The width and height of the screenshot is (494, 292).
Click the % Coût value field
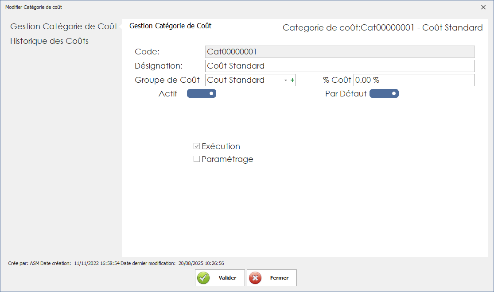(x=412, y=80)
